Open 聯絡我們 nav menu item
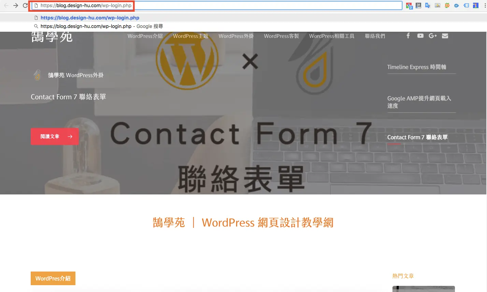487x292 pixels. (x=375, y=36)
